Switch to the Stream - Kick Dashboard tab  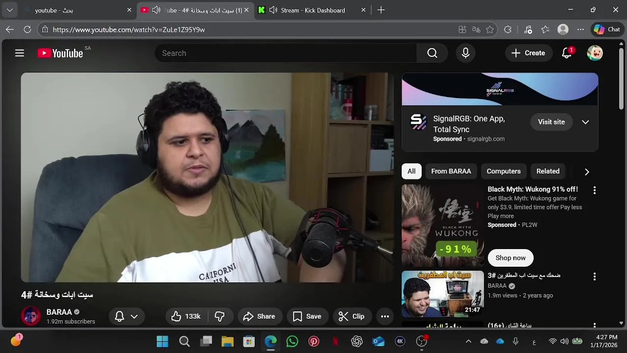[313, 10]
